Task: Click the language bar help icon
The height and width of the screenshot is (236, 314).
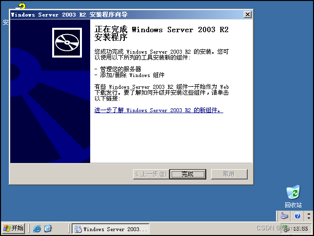Action: [297, 216]
